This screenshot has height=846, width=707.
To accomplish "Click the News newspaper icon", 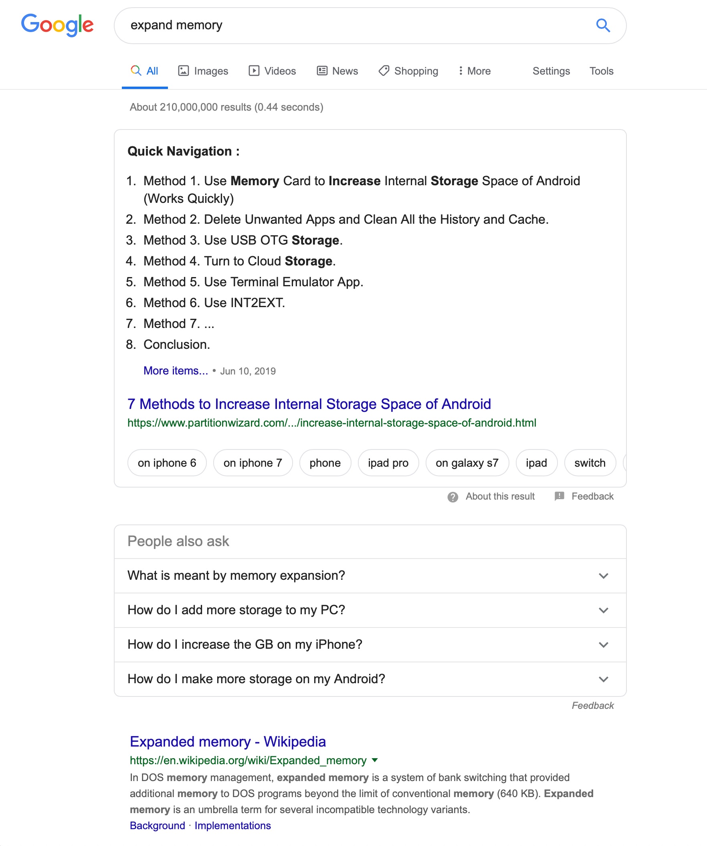I will 322,71.
